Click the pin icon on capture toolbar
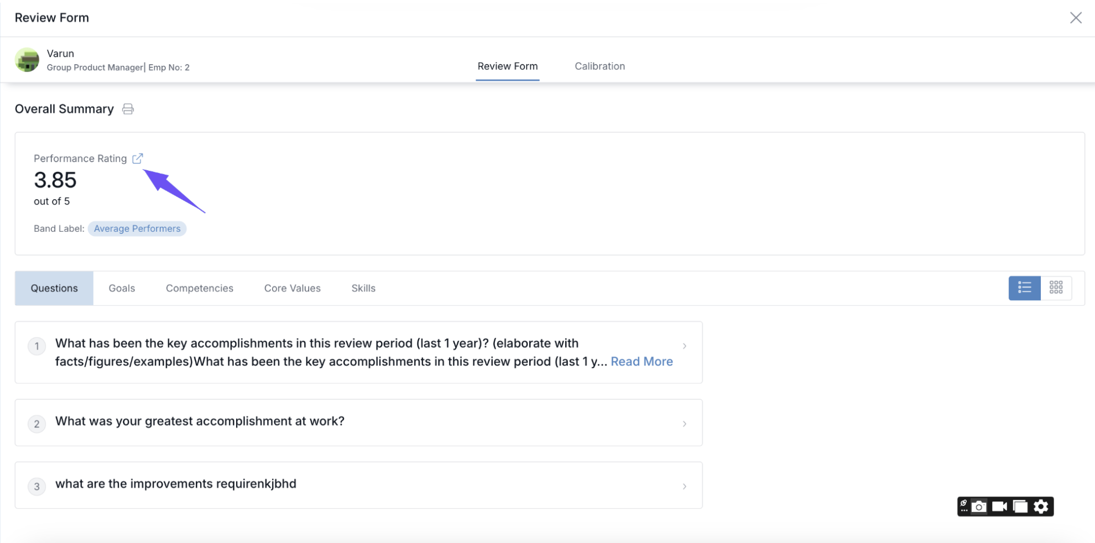1095x543 pixels. [x=964, y=506]
